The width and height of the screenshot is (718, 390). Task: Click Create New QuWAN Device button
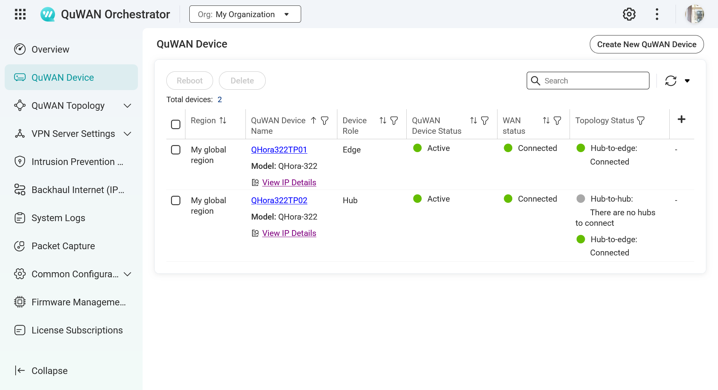pos(646,44)
